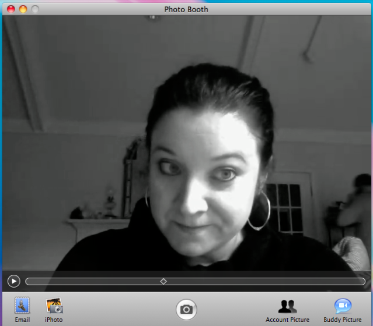This screenshot has height=326, width=373.
Task: Click the Account Picture silhouettes icon
Action: tap(287, 306)
